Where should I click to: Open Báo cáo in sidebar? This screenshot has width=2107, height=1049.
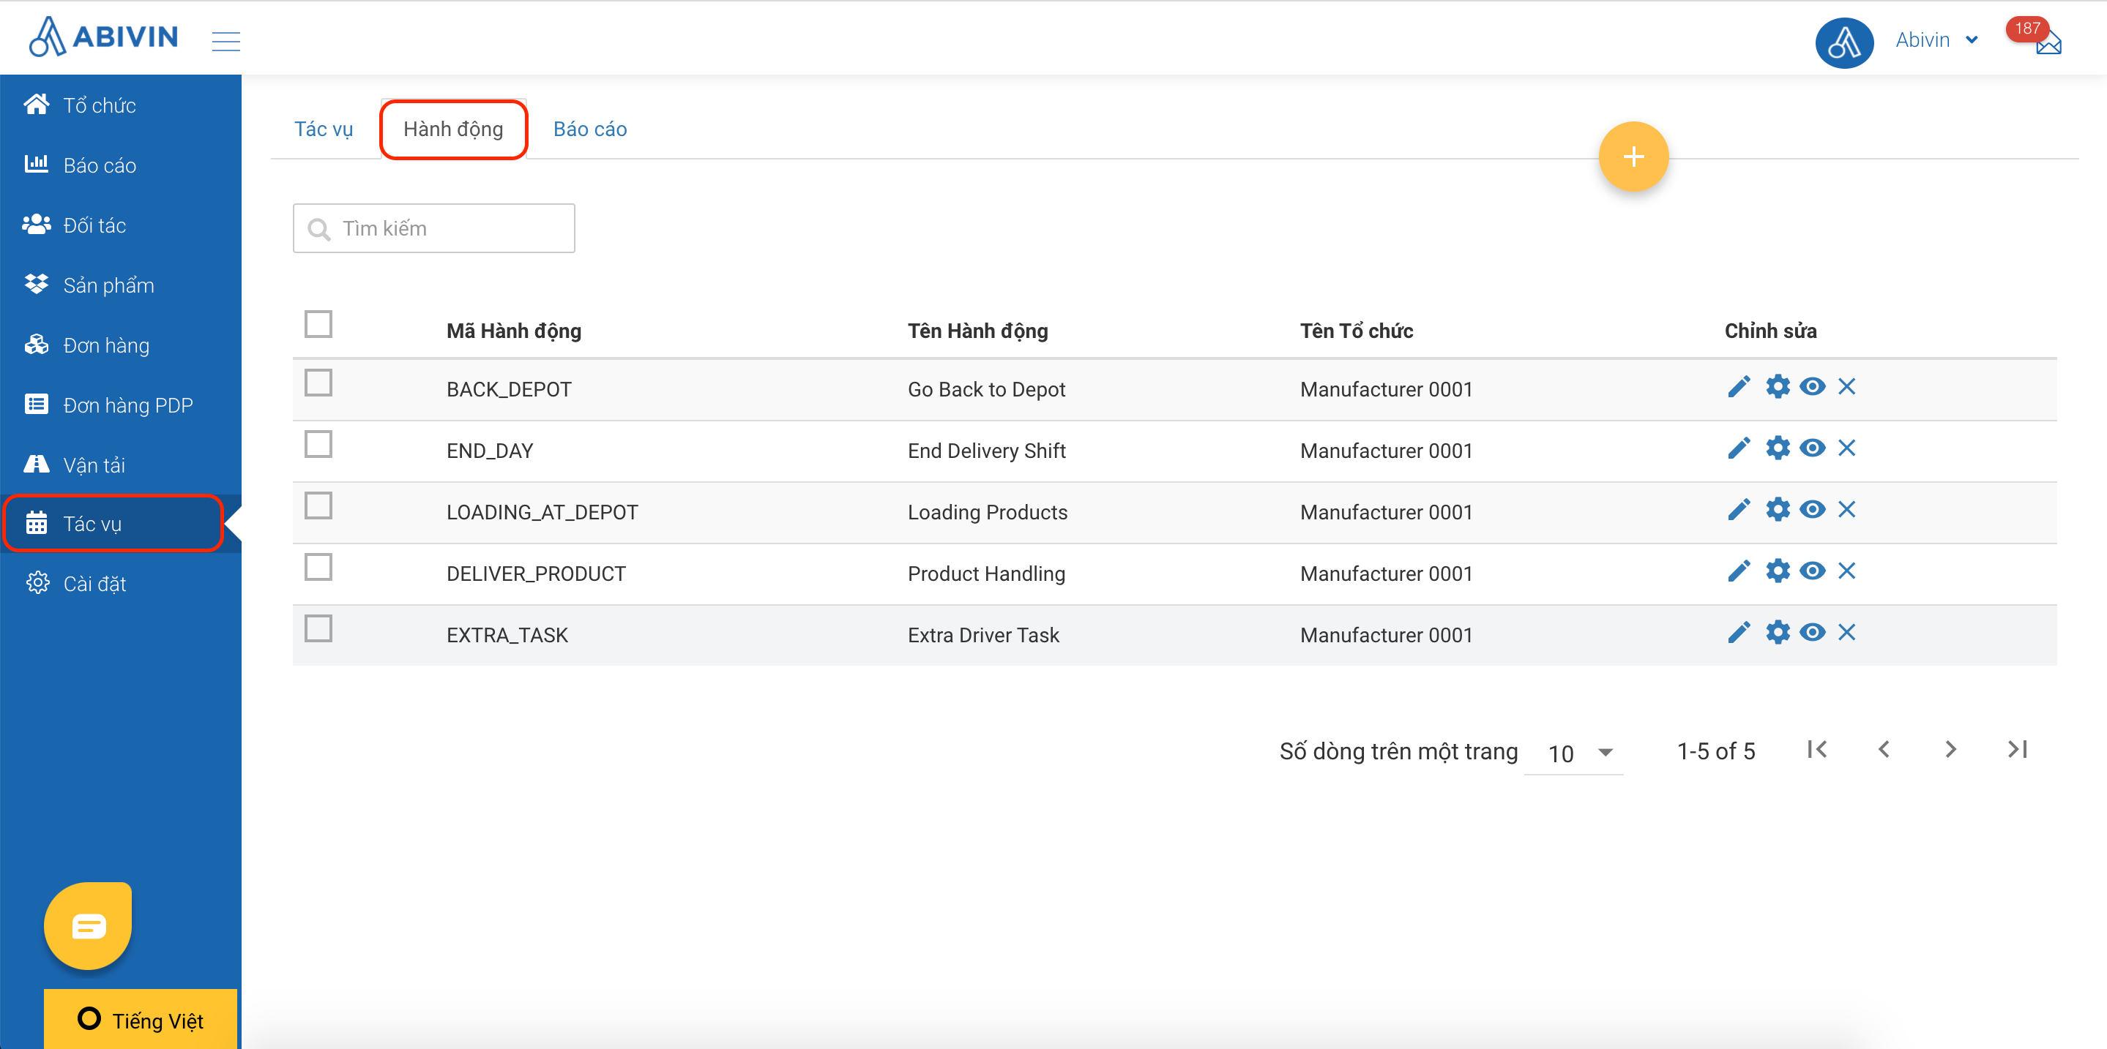tap(121, 165)
